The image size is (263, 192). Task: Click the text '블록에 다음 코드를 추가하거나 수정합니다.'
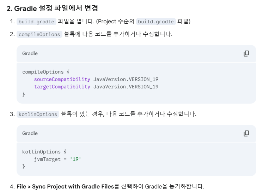point(118,34)
